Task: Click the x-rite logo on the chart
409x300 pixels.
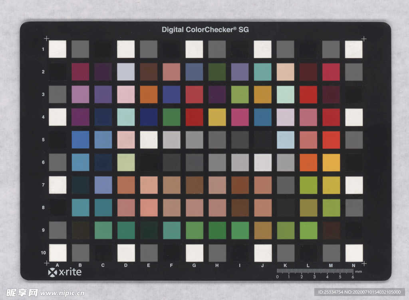Action: coord(65,272)
